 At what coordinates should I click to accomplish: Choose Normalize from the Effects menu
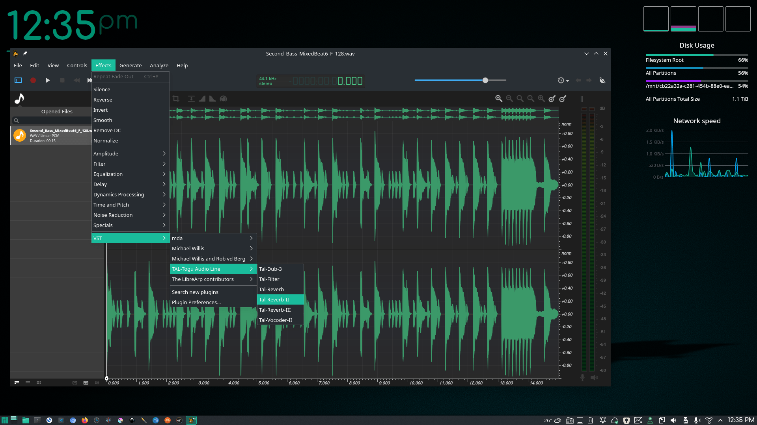point(106,140)
